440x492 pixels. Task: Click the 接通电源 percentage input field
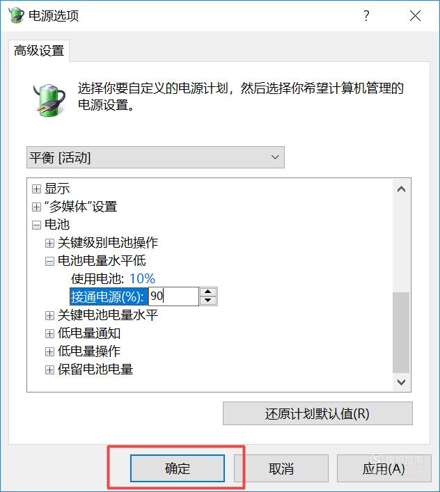(173, 296)
